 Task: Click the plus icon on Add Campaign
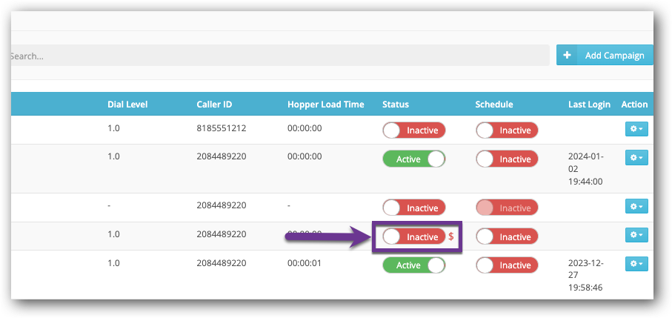point(567,56)
